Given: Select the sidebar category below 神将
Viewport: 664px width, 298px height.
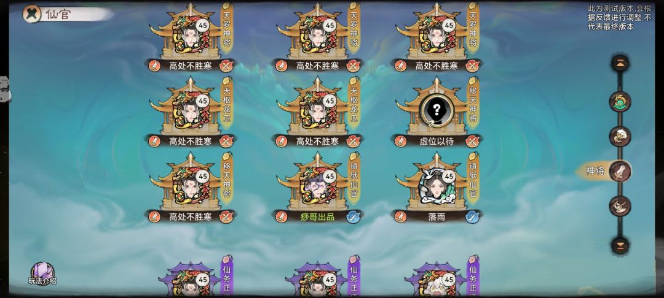Looking at the screenshot, I should pos(620,206).
